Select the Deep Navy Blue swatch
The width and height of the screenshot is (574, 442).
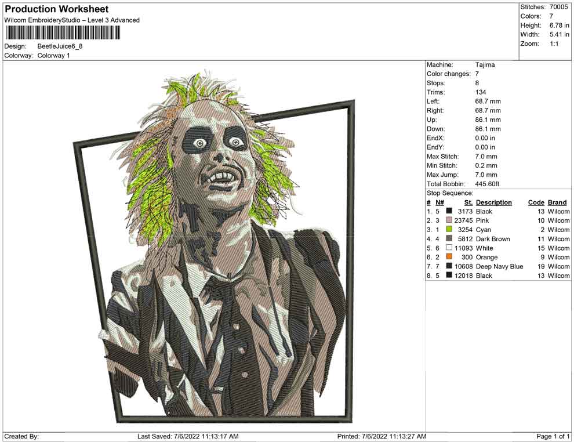tap(449, 266)
